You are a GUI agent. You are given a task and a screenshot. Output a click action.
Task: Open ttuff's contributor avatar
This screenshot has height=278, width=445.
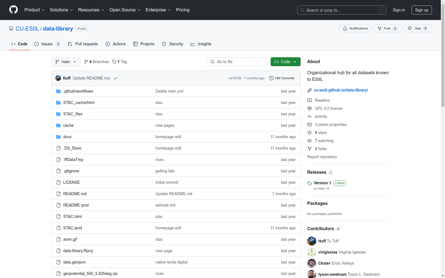(312, 241)
